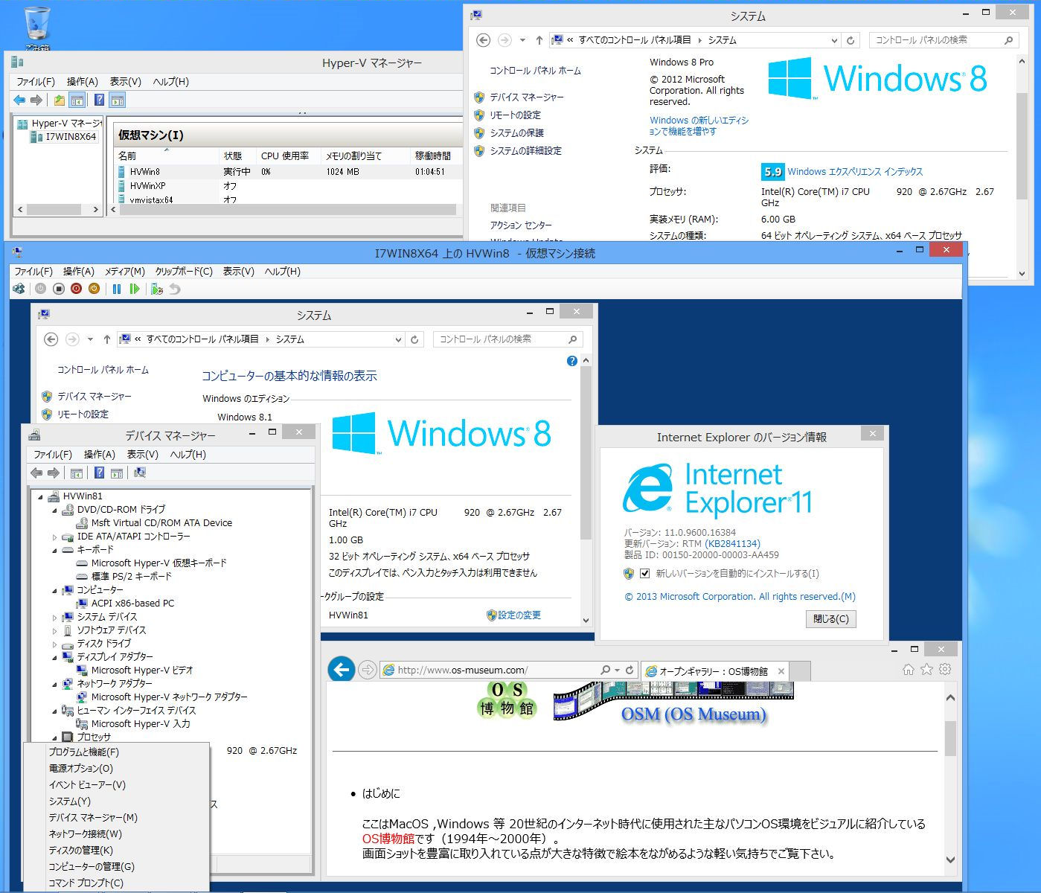1041x893 pixels.
Task: Turn off VM with black stop icon
Action: (x=58, y=289)
